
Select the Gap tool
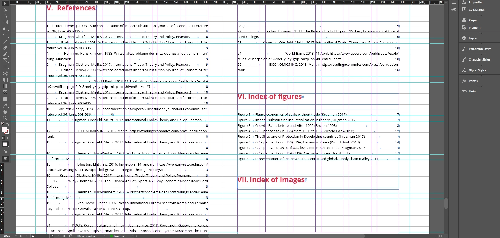click(5, 22)
